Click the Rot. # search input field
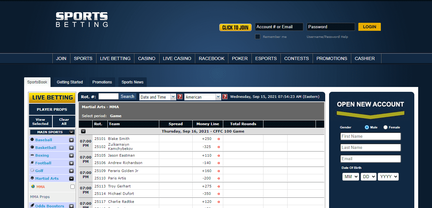 pyautogui.click(x=108, y=96)
